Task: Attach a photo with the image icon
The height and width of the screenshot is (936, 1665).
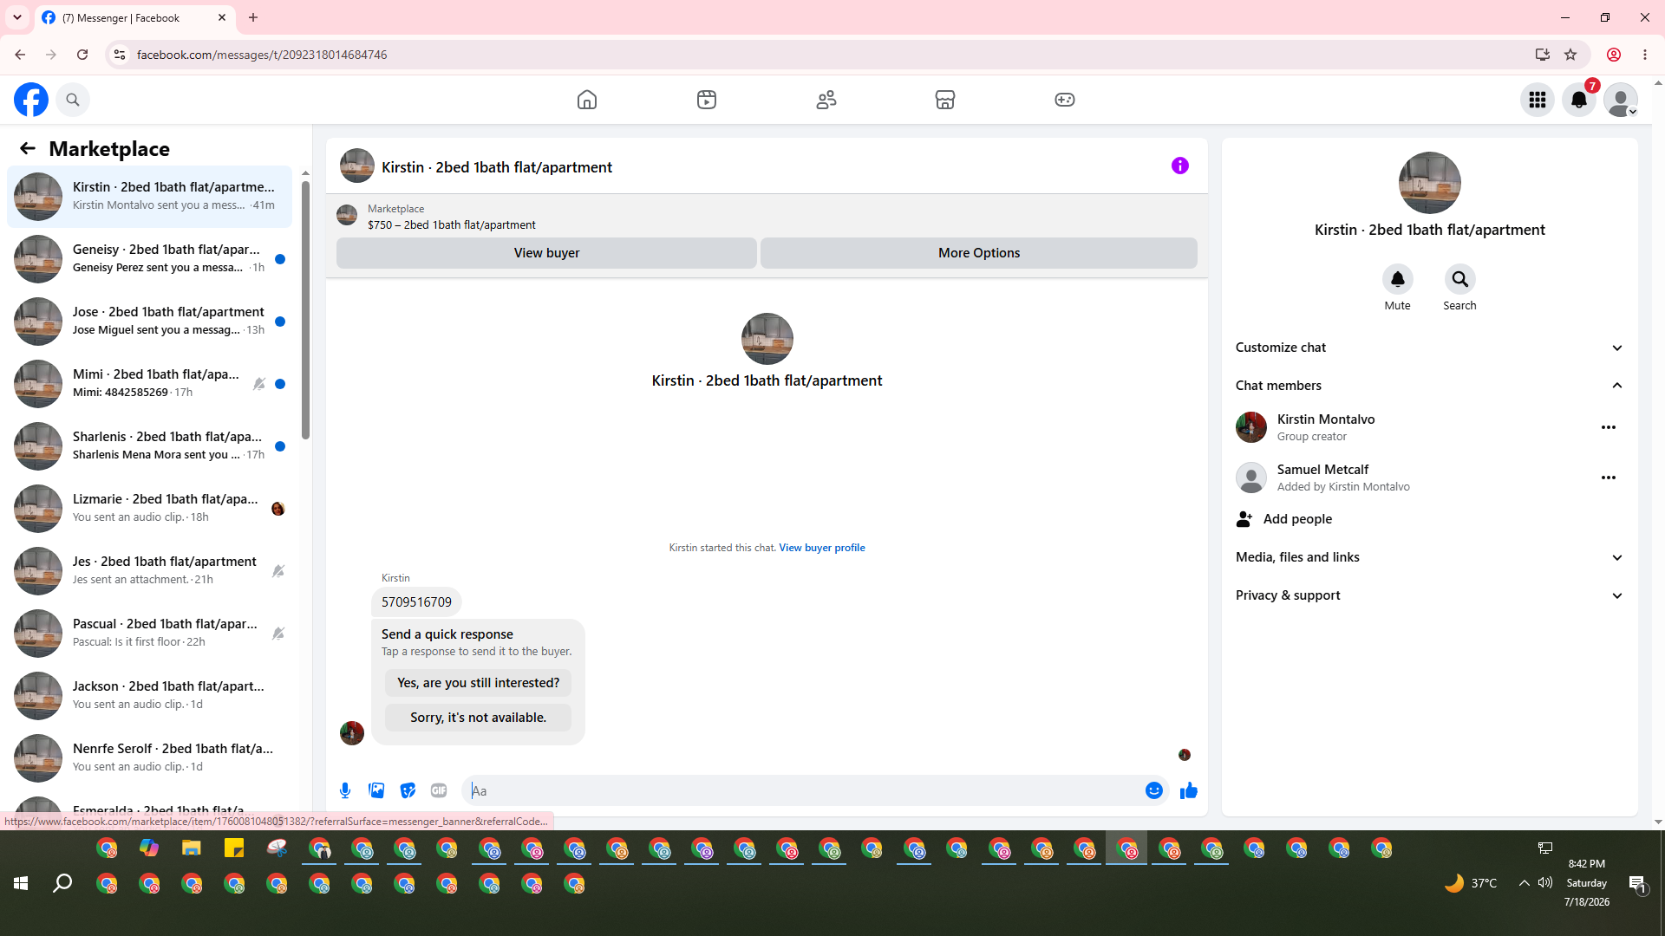Action: tap(376, 790)
